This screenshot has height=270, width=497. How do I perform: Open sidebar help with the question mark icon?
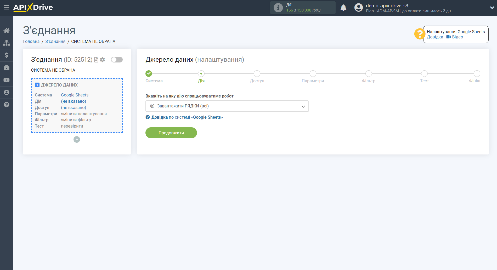[6, 105]
